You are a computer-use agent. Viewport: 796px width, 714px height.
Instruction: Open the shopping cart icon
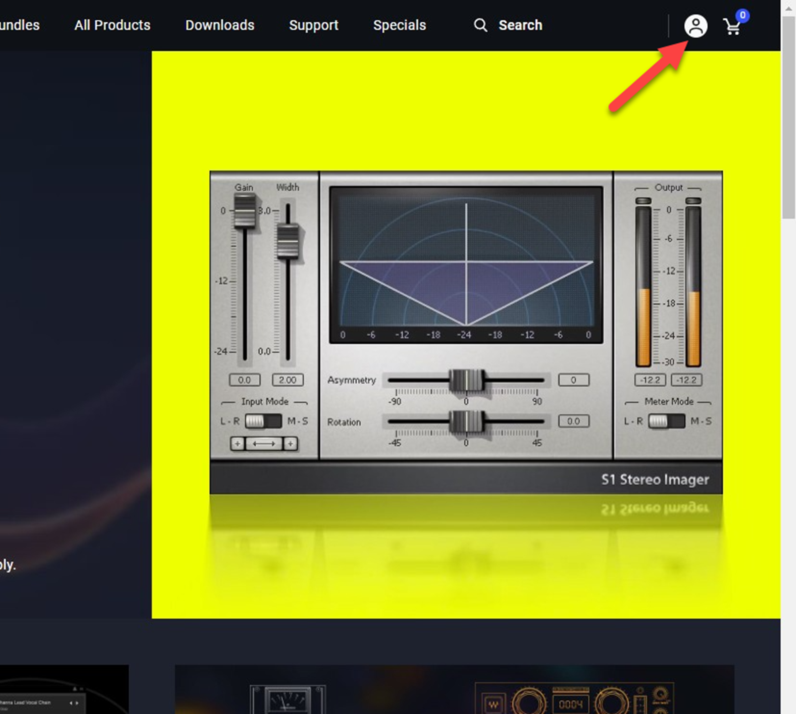[x=732, y=27]
